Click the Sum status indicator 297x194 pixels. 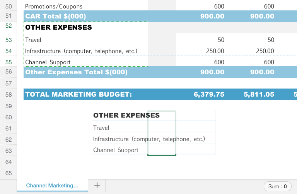(277, 186)
